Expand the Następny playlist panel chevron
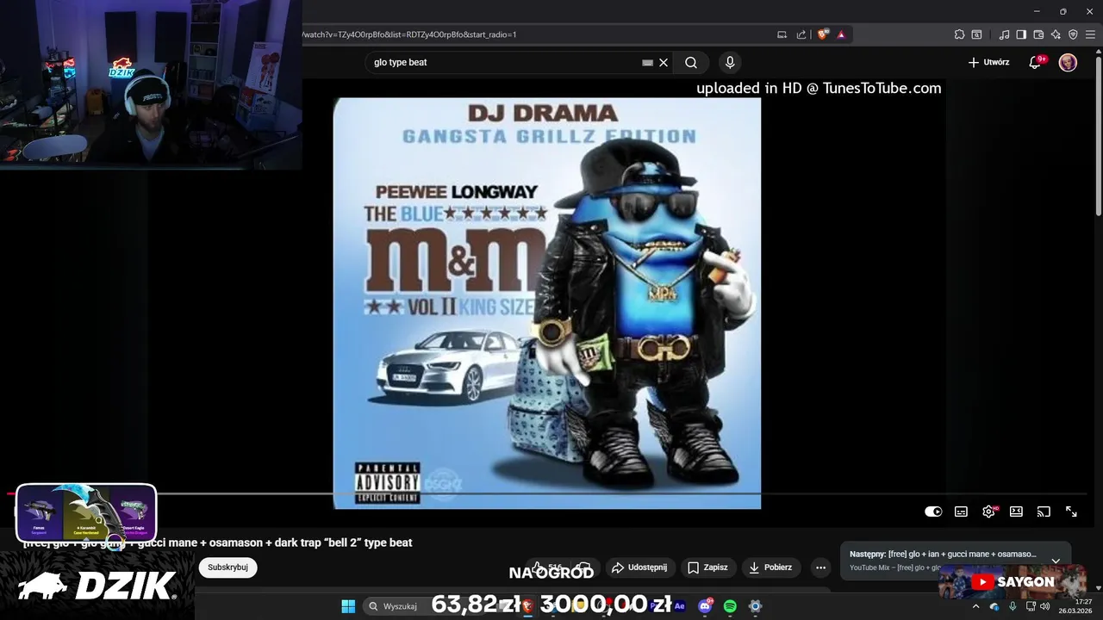The image size is (1103, 620). [x=1056, y=561]
